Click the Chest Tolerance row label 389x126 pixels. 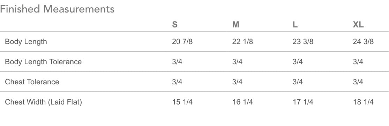tap(32, 82)
